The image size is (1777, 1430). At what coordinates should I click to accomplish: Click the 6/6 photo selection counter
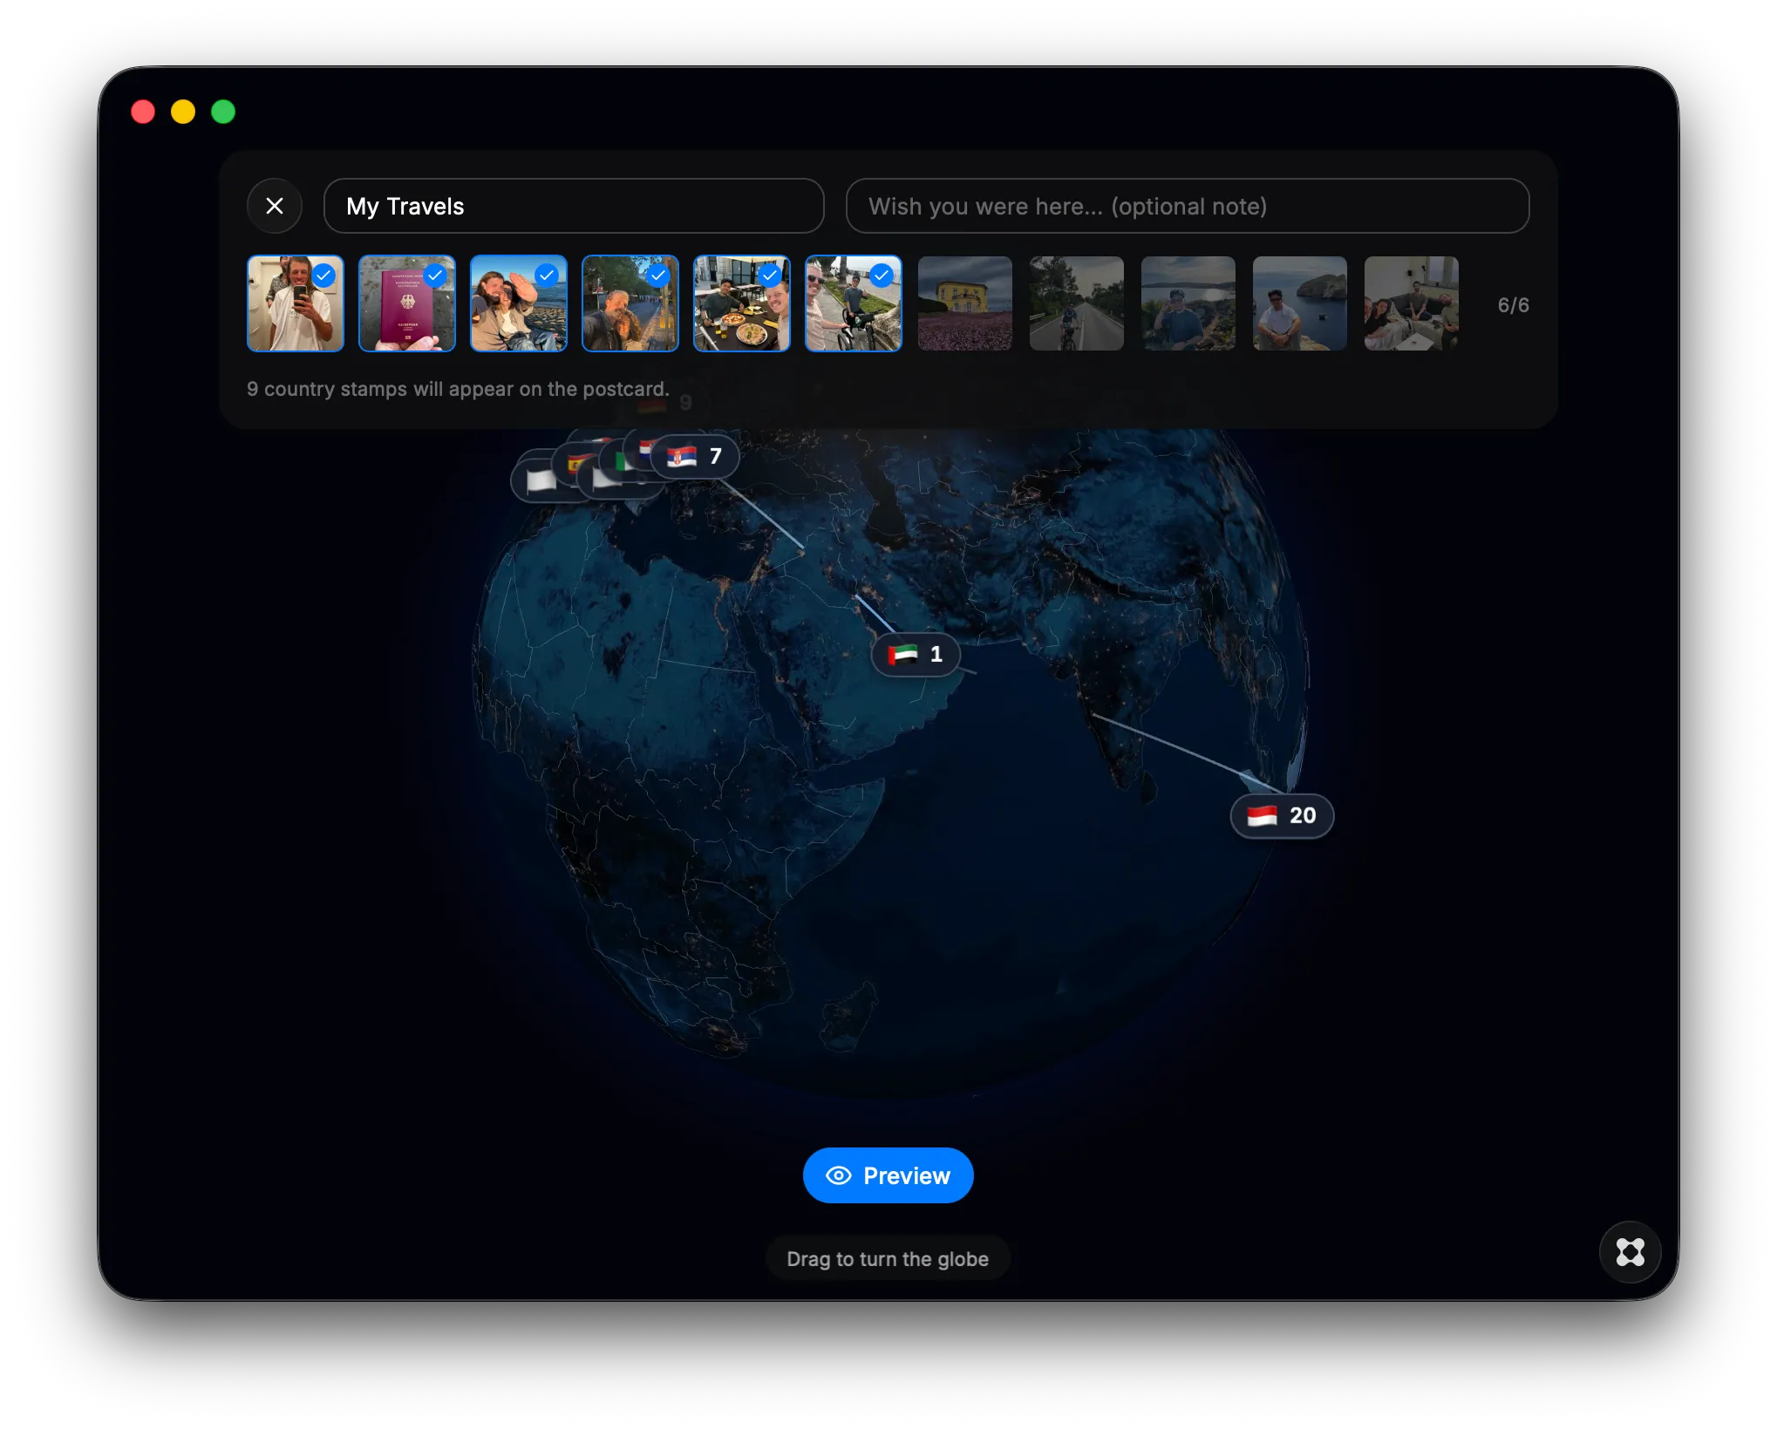[x=1513, y=305]
